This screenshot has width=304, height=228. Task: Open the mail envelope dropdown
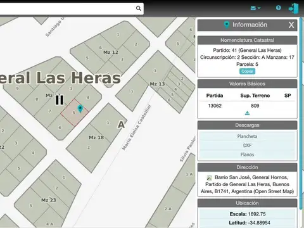[255, 8]
